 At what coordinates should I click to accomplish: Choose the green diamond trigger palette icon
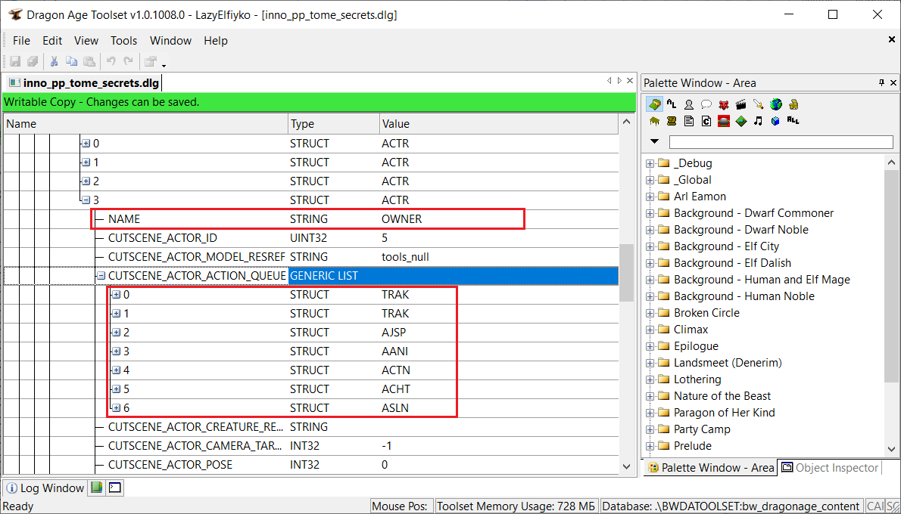tap(741, 121)
